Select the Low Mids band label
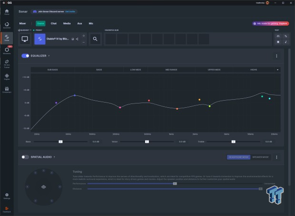 pyautogui.click(x=136, y=70)
